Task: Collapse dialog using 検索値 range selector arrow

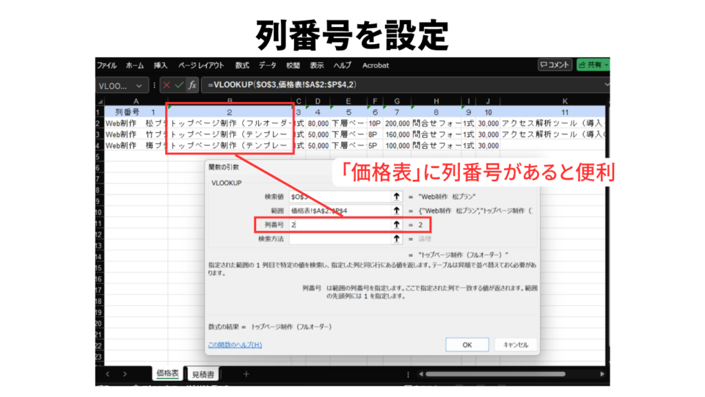Action: pos(396,196)
